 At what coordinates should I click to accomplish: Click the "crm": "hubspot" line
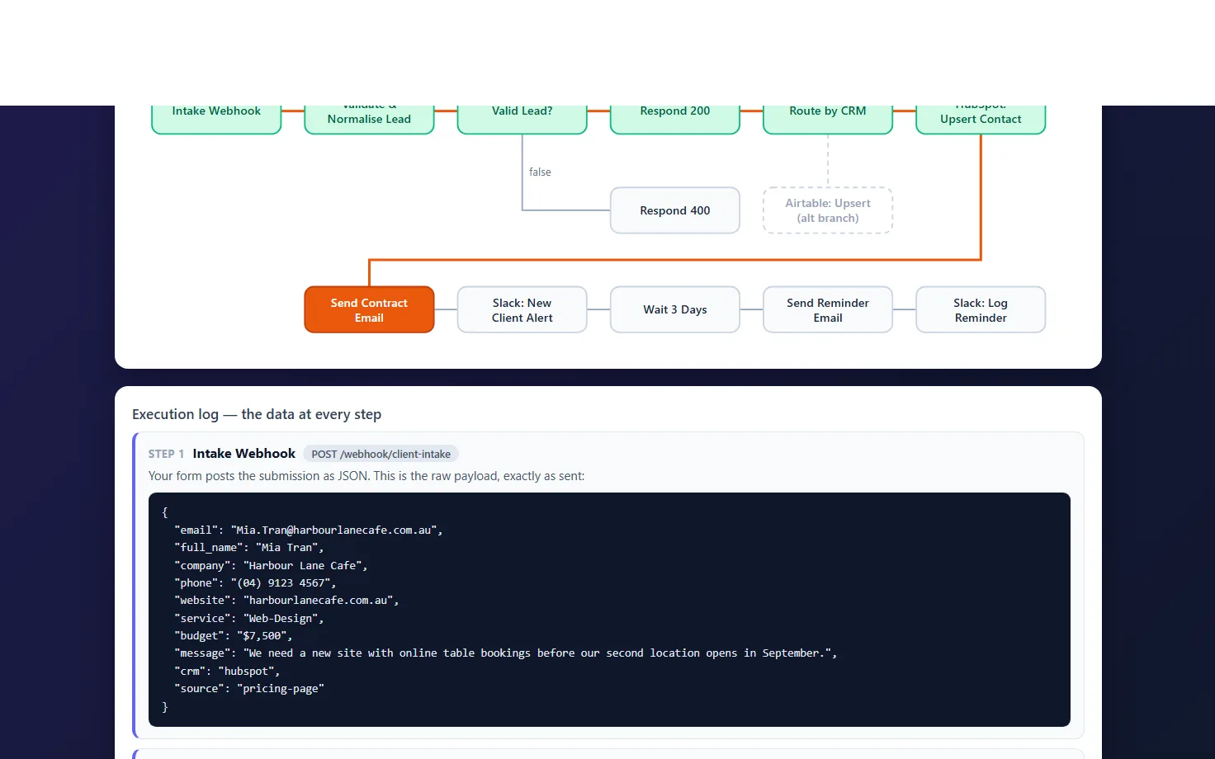click(x=227, y=672)
